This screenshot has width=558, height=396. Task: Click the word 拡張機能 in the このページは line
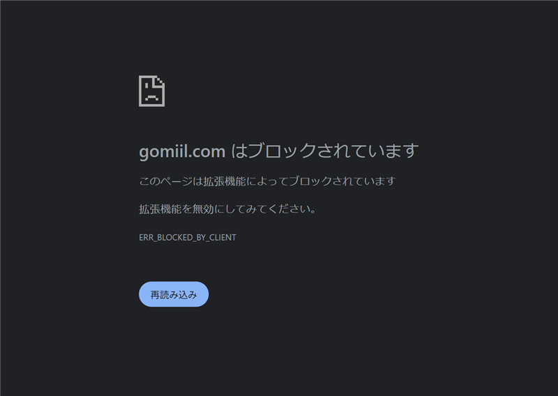[x=225, y=181]
